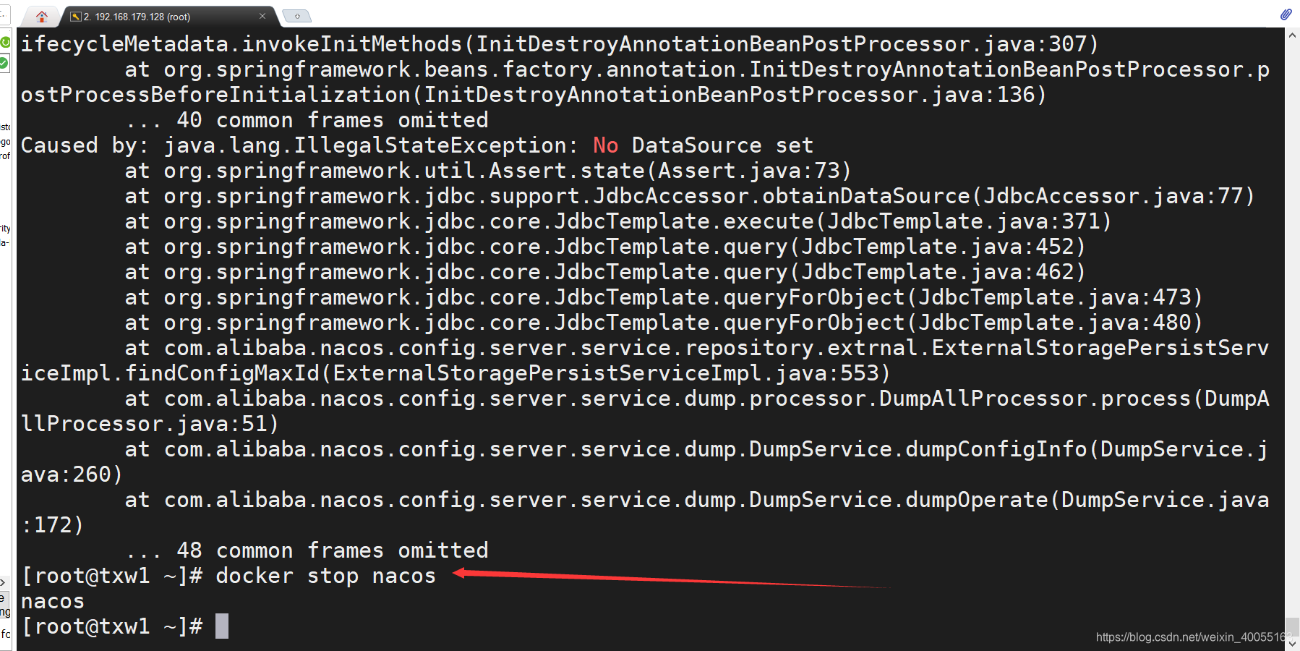Image resolution: width=1300 pixels, height=651 pixels.
Task: Click 'queryForObject(JdbcTemplate.java:473)' line
Action: pos(664,297)
